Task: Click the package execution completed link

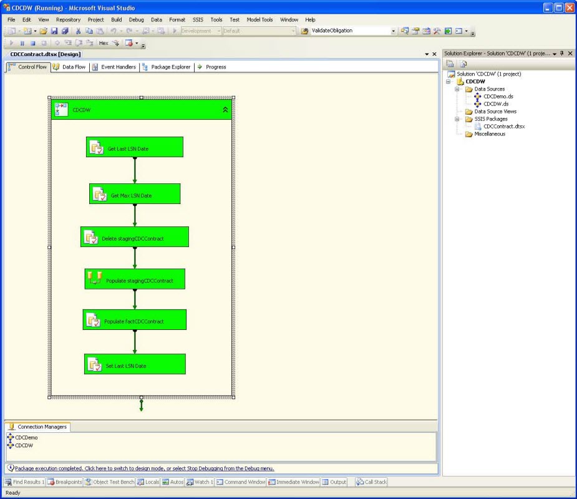Action: coord(144,468)
